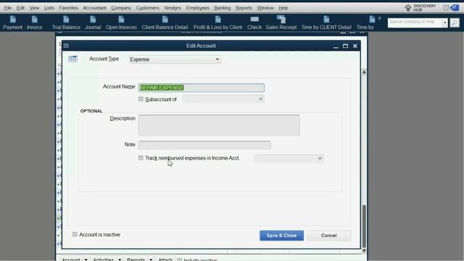Open the Journal shortcut icon
This screenshot has width=464, height=261.
pyautogui.click(x=93, y=22)
